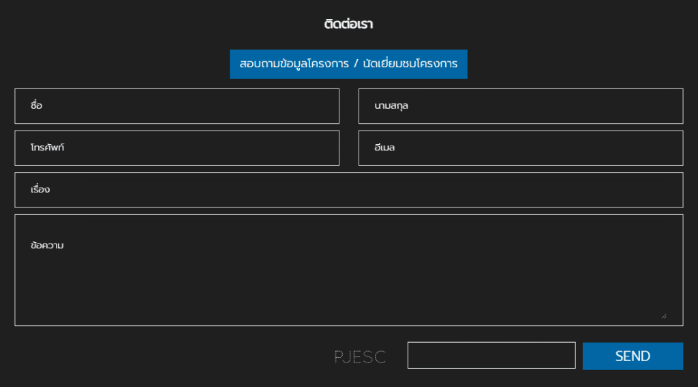Viewport: 698px width, 387px height.
Task: Click the เรื่อง placeholder label
Action: (40, 190)
